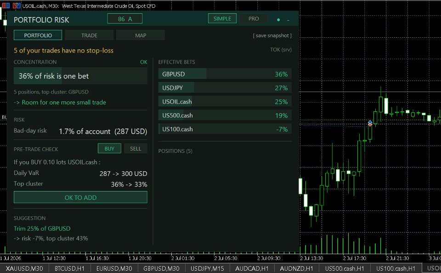
Task: Select BUY in pre-trade check
Action: [109, 149]
